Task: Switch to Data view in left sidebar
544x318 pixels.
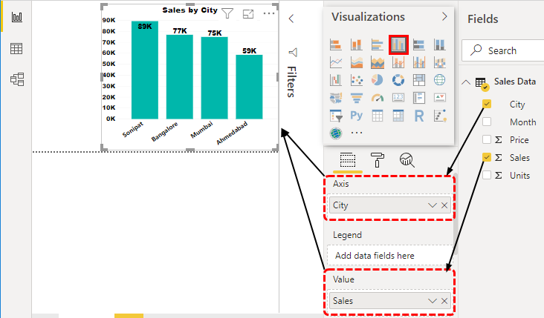Action: pos(16,48)
